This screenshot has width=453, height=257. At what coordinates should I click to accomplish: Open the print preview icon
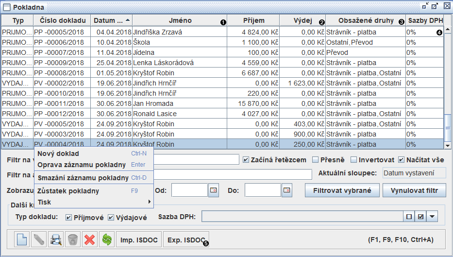click(x=55, y=240)
